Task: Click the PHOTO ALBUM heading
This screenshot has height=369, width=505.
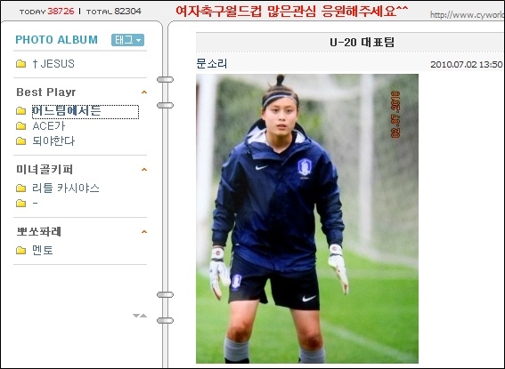Action: [57, 39]
